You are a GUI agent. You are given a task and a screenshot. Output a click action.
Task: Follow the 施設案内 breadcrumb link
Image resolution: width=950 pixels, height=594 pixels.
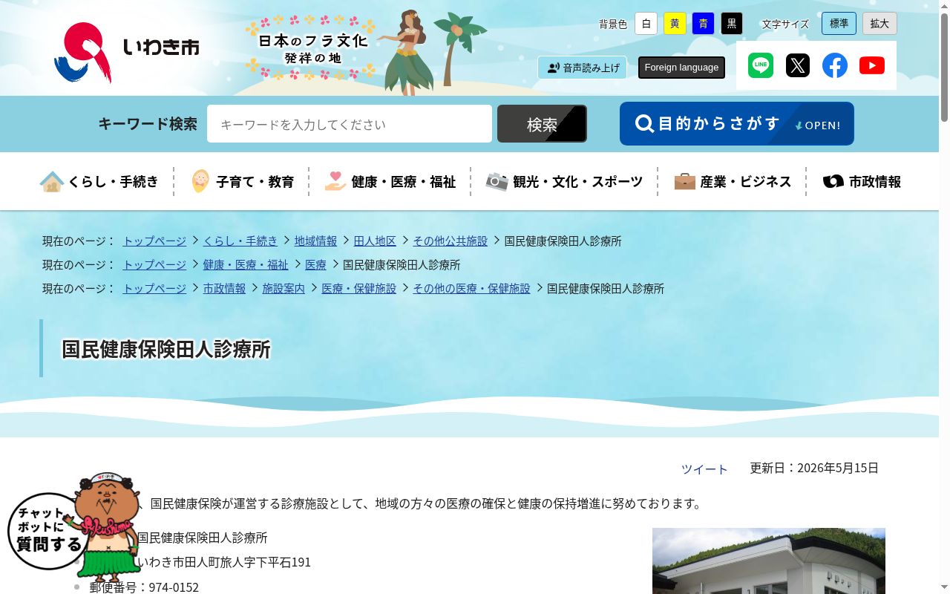[284, 288]
